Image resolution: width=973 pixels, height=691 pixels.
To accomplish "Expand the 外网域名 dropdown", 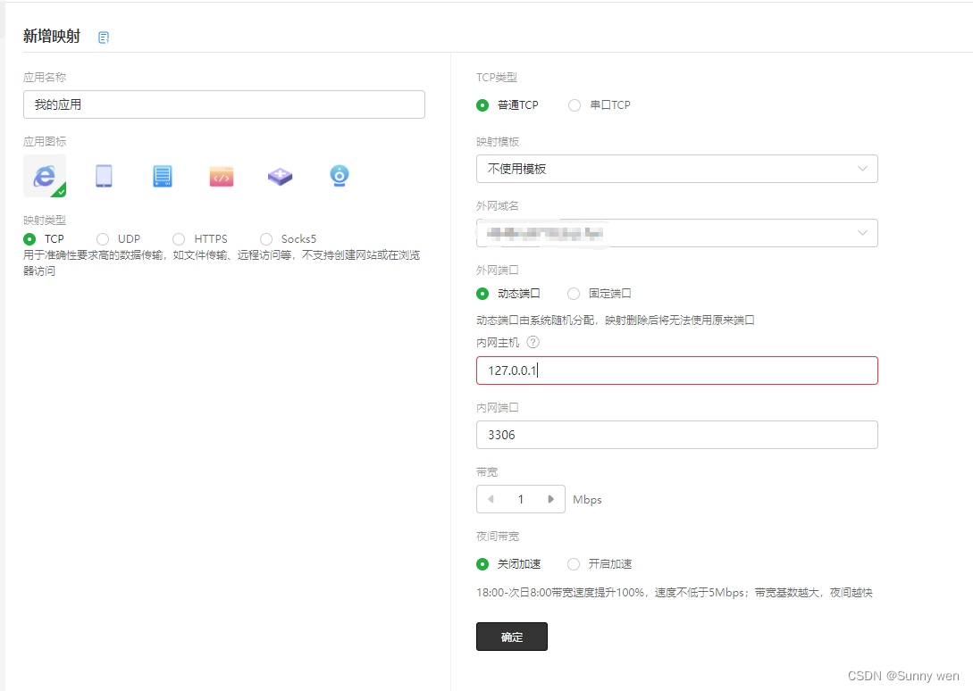I will [677, 233].
